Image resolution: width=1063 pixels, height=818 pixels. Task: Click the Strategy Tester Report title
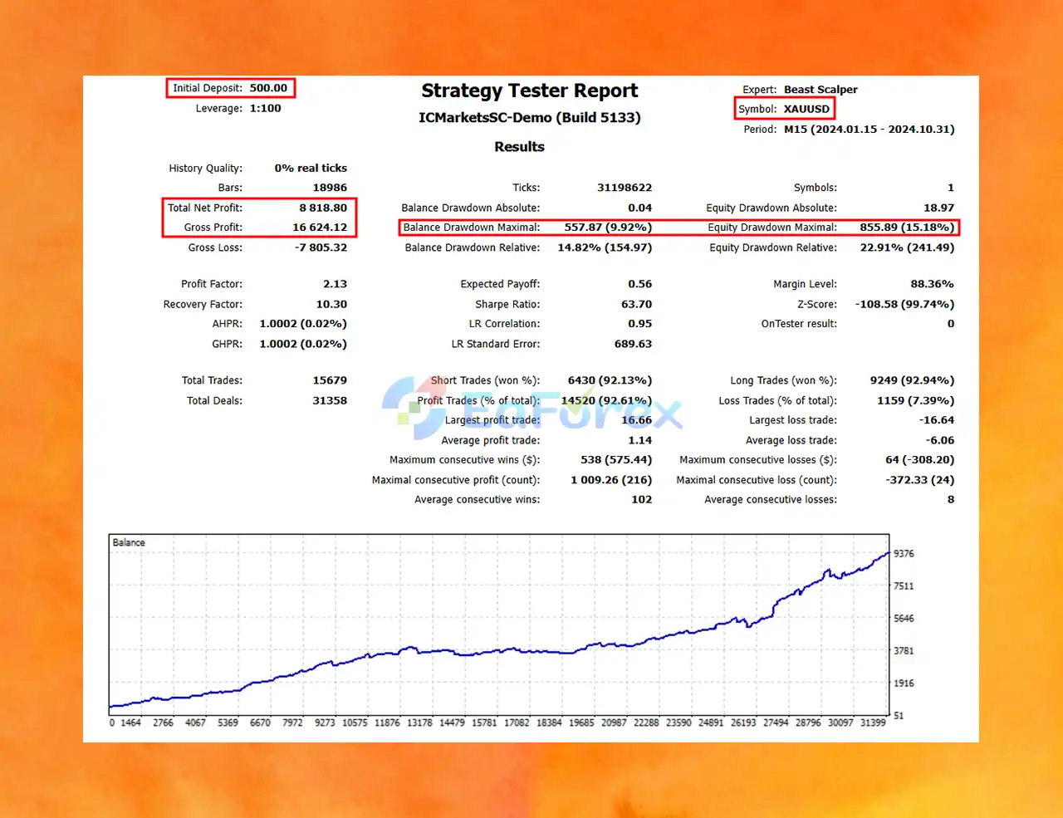(529, 91)
